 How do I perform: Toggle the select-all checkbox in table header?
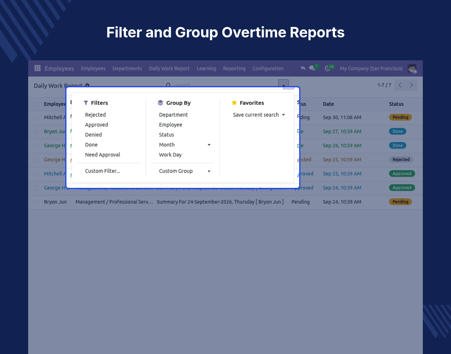pyautogui.click(x=36, y=104)
